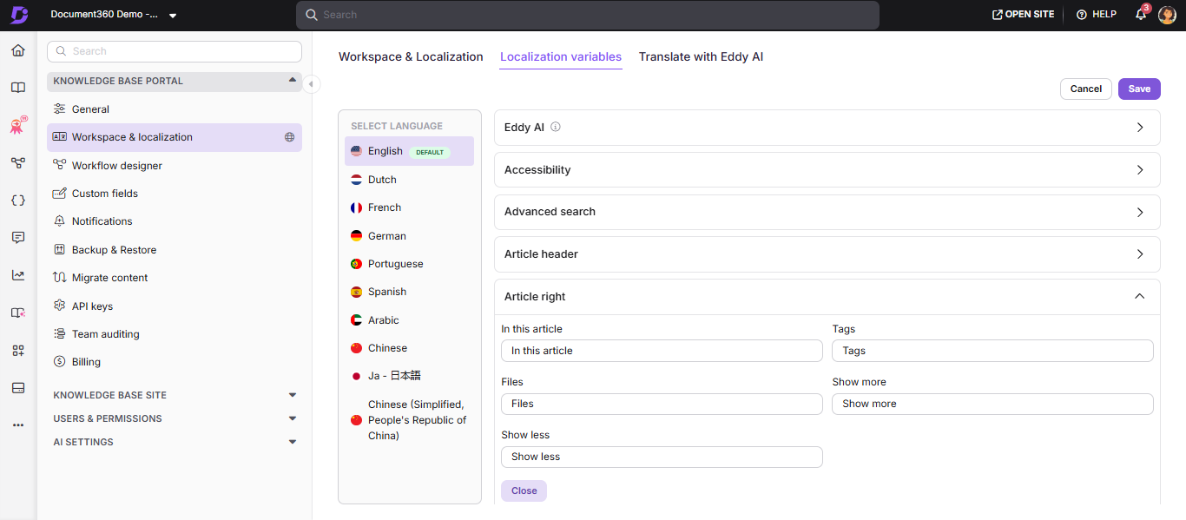The height and width of the screenshot is (520, 1186).
Task: Open Backup & Restore
Action: pyautogui.click(x=175, y=250)
